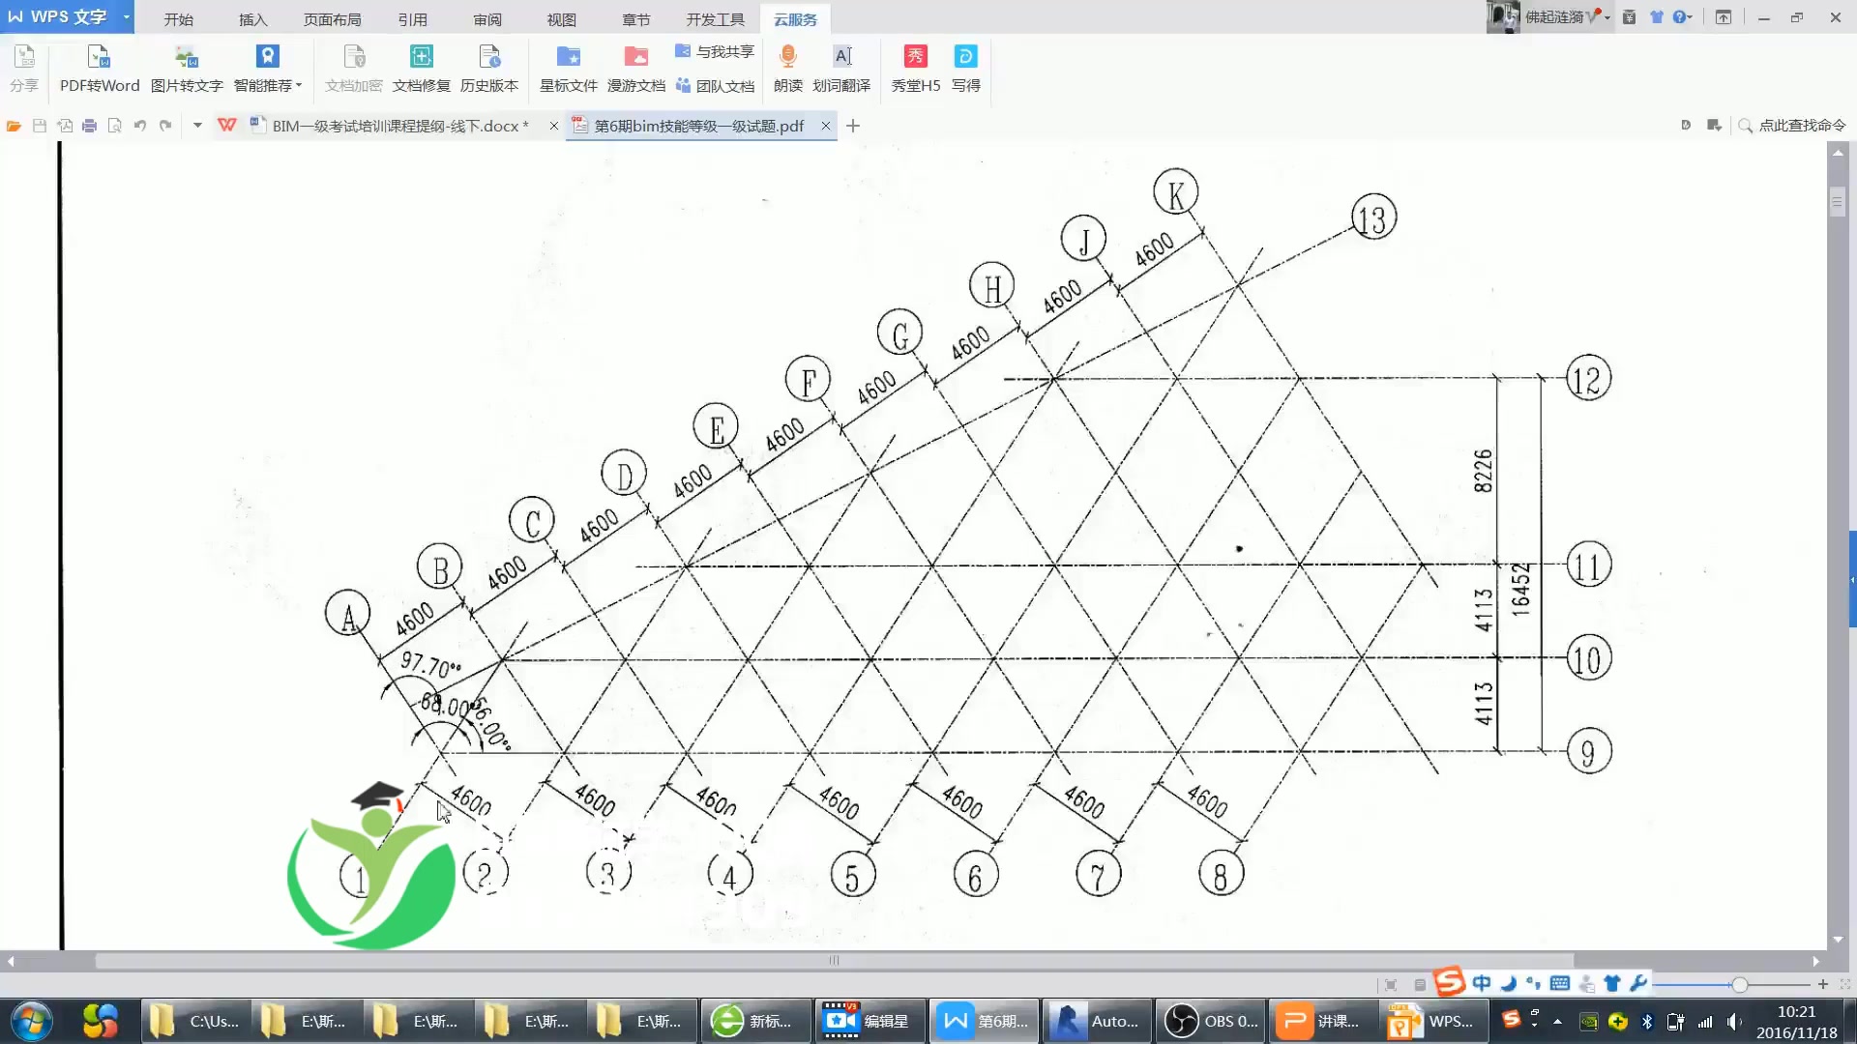Launch the 文档修复 document repair tool

(x=421, y=68)
